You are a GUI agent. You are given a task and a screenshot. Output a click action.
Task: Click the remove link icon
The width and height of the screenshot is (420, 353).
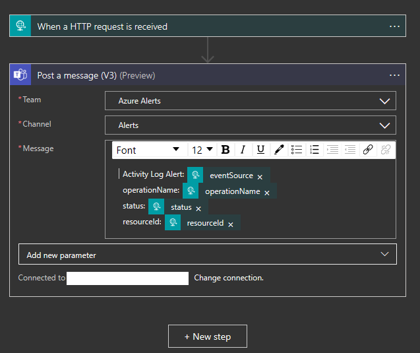point(386,150)
